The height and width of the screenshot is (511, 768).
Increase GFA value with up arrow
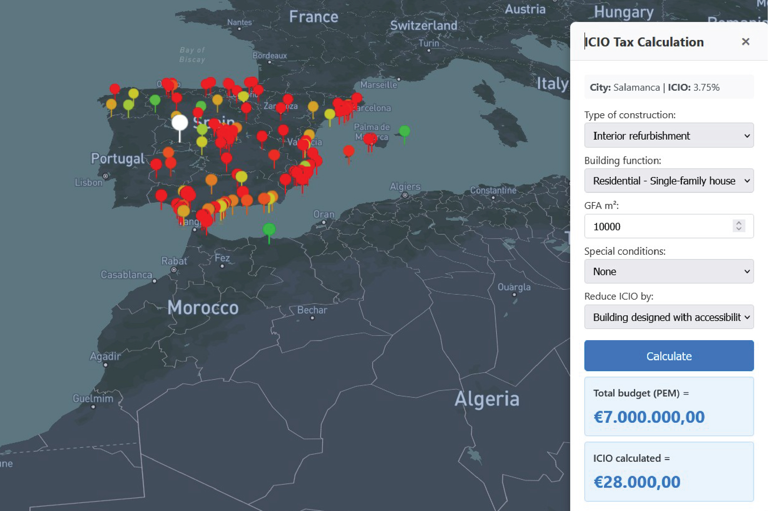click(x=739, y=223)
